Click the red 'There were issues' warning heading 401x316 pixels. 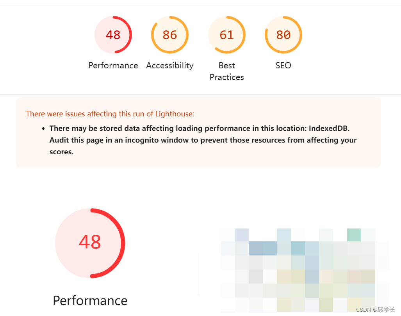tap(110, 114)
